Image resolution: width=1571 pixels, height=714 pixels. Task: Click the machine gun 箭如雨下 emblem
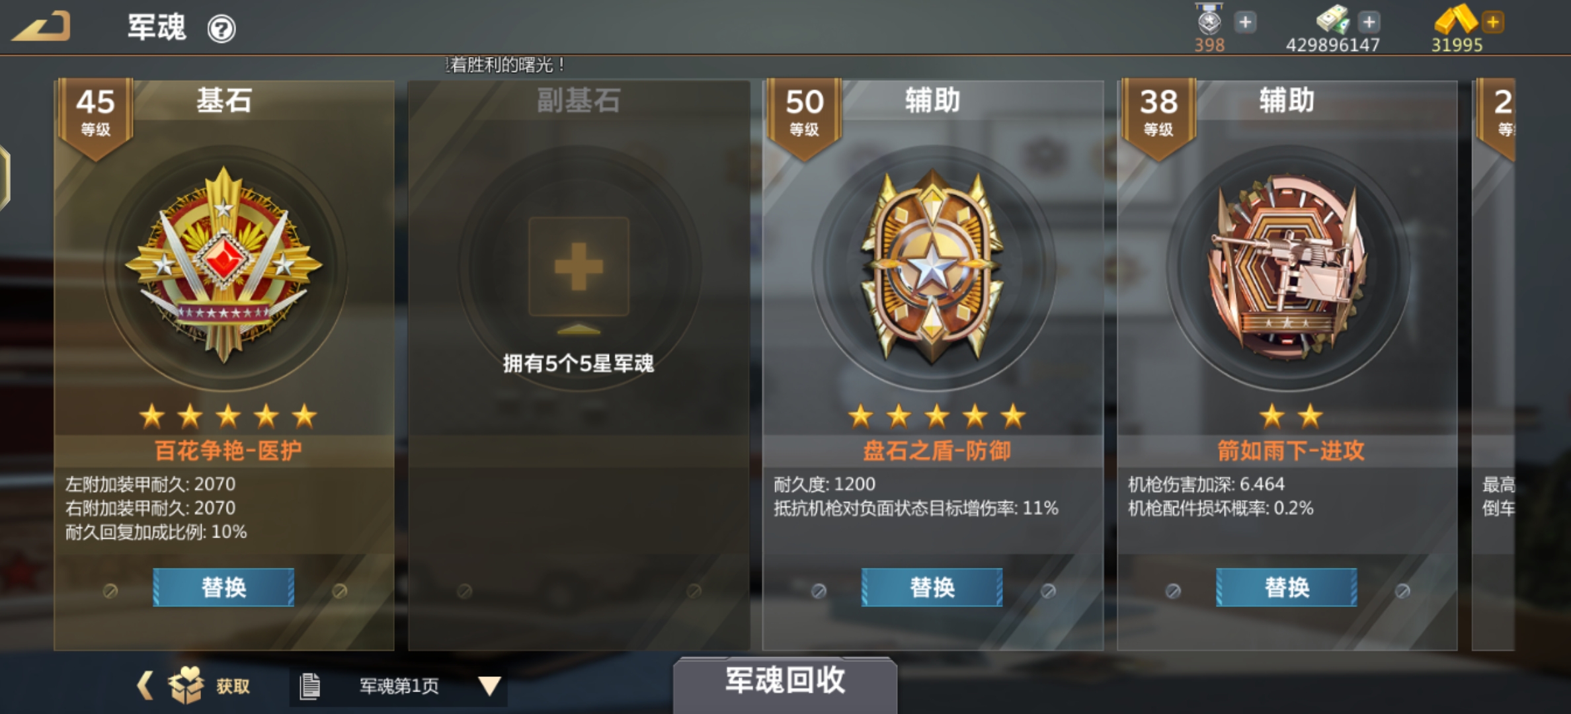coord(1287,266)
